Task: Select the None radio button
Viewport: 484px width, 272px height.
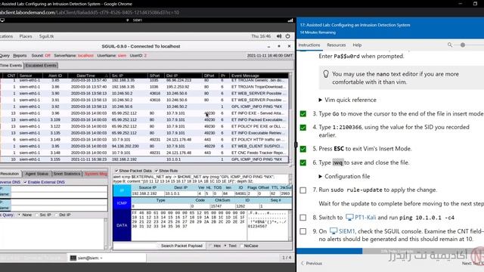Action: [19, 215]
